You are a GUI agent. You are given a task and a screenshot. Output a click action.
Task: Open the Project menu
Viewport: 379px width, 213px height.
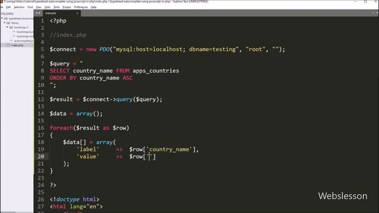point(67,7)
